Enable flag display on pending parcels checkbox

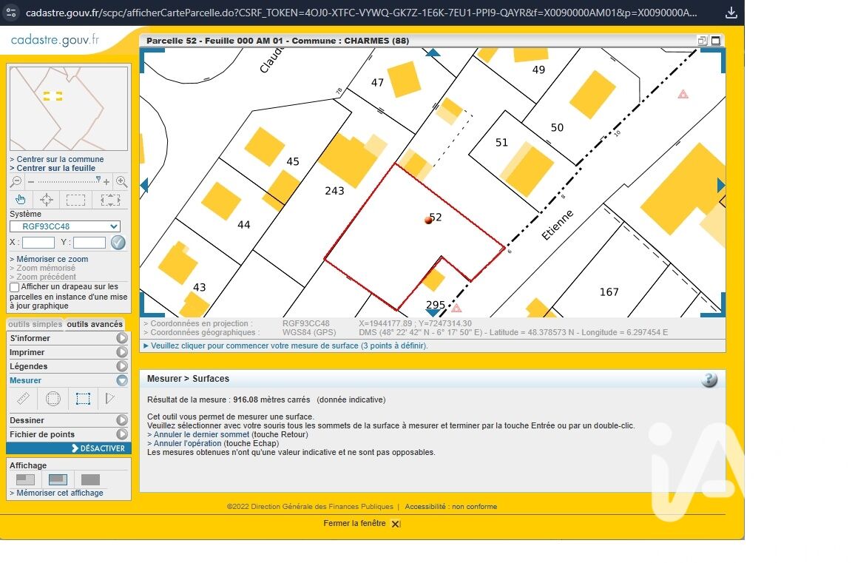(15, 287)
